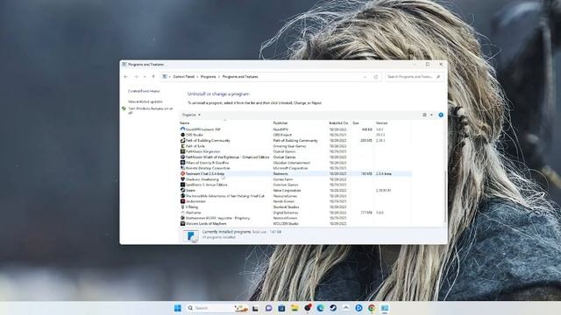Expand the view options dropdown arrow
This screenshot has width=561, height=315.
point(431,115)
